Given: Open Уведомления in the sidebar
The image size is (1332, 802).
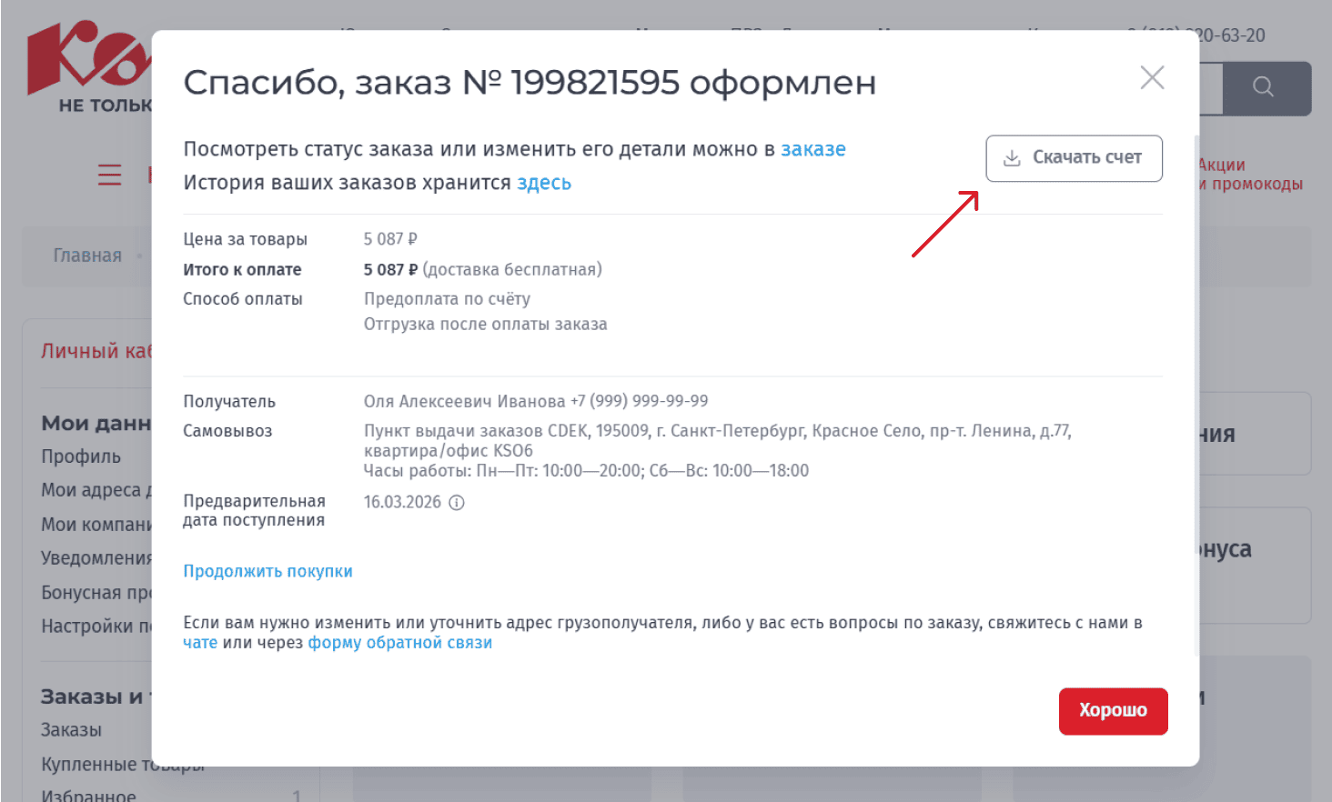Looking at the screenshot, I should (x=96, y=558).
